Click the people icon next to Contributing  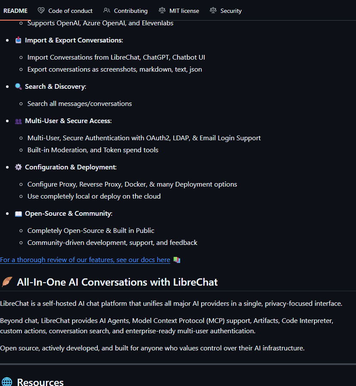[x=106, y=10]
